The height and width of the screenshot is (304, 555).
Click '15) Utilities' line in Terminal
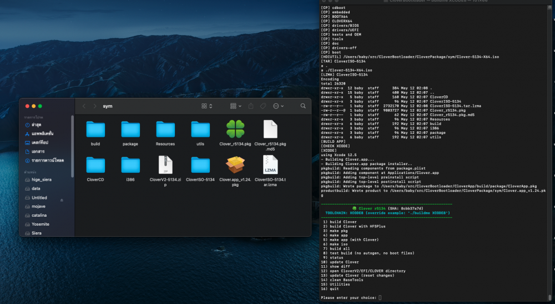point(335,284)
